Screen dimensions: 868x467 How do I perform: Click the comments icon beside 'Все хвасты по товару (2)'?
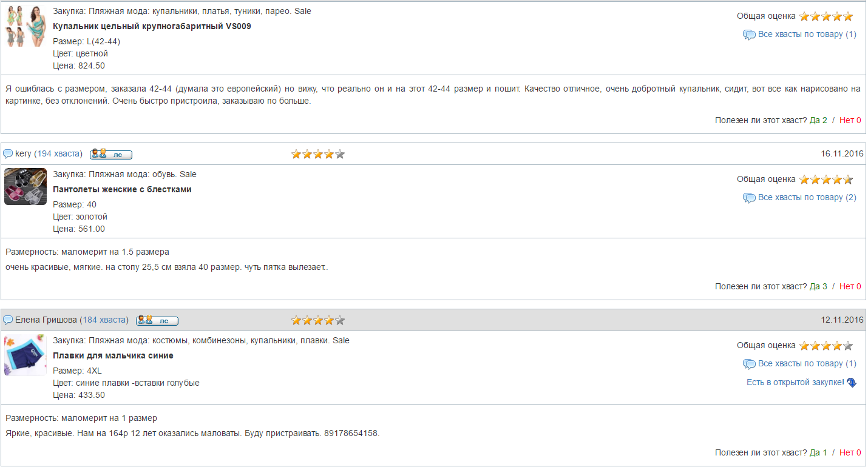749,198
